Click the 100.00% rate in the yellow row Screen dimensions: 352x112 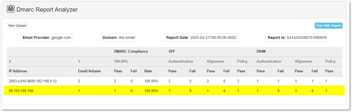151,91
